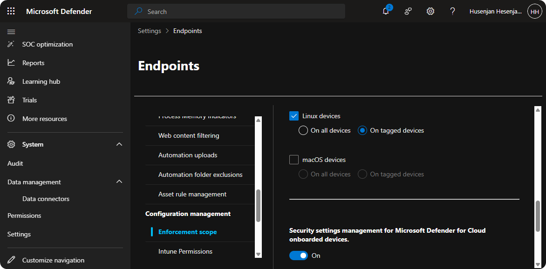
Task: Uncheck the Linux devices checkbox
Action: [294, 116]
